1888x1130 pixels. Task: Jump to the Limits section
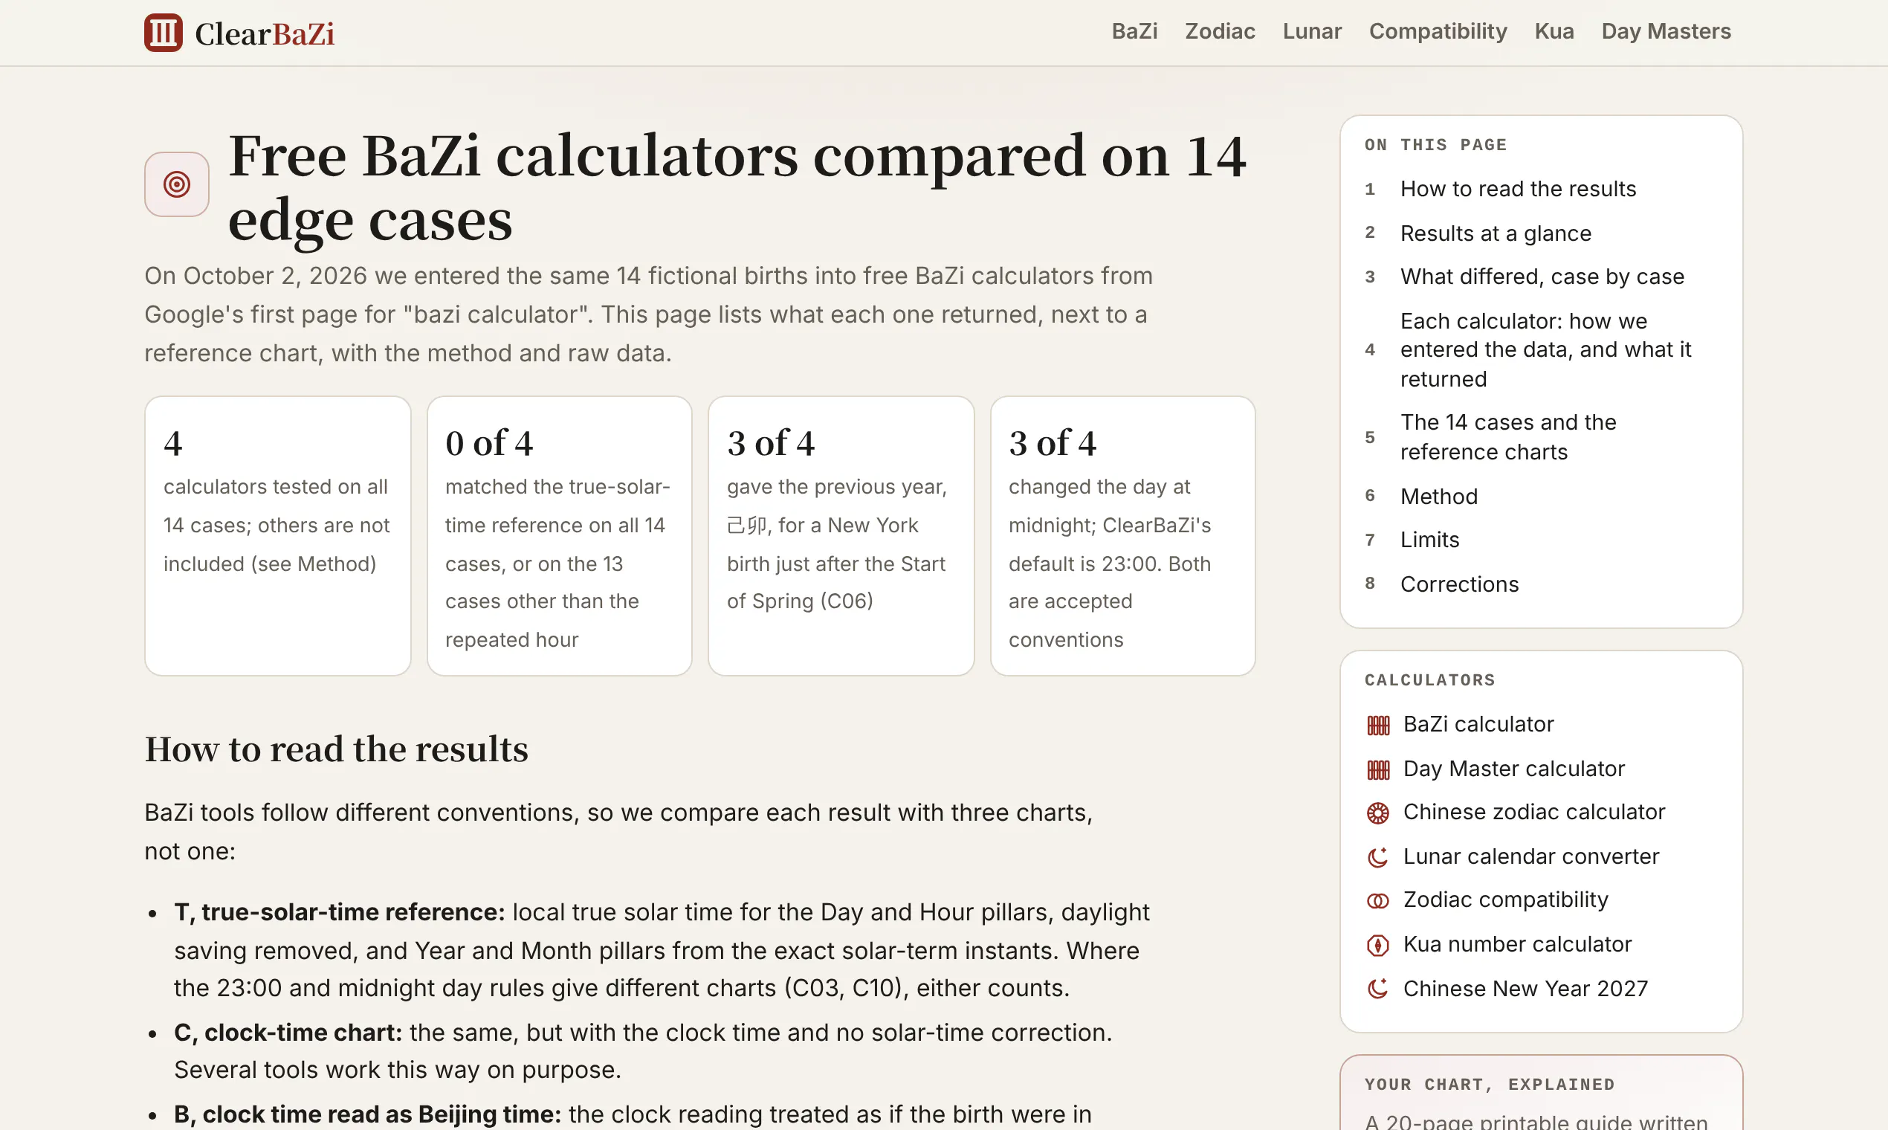pos(1429,540)
